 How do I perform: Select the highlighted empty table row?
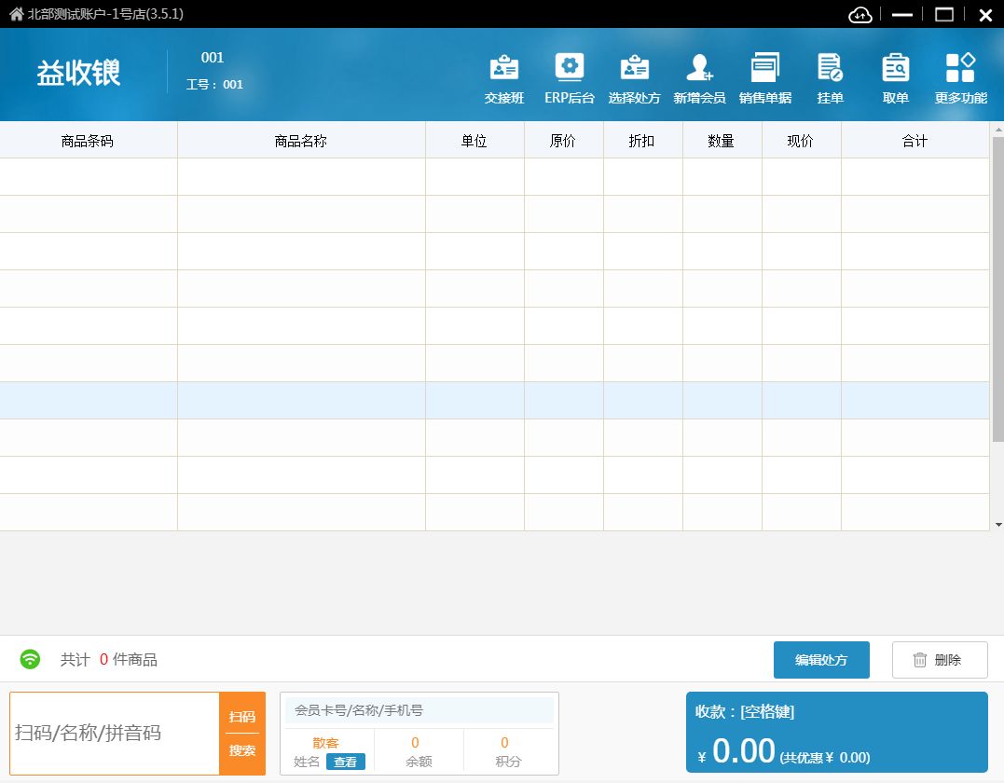(x=494, y=400)
